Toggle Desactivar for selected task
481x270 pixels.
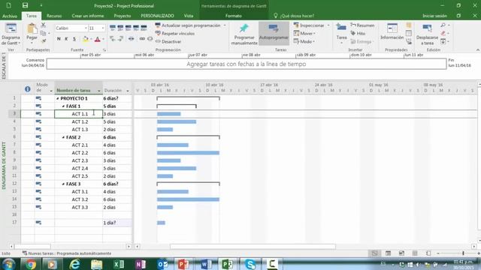point(168,41)
